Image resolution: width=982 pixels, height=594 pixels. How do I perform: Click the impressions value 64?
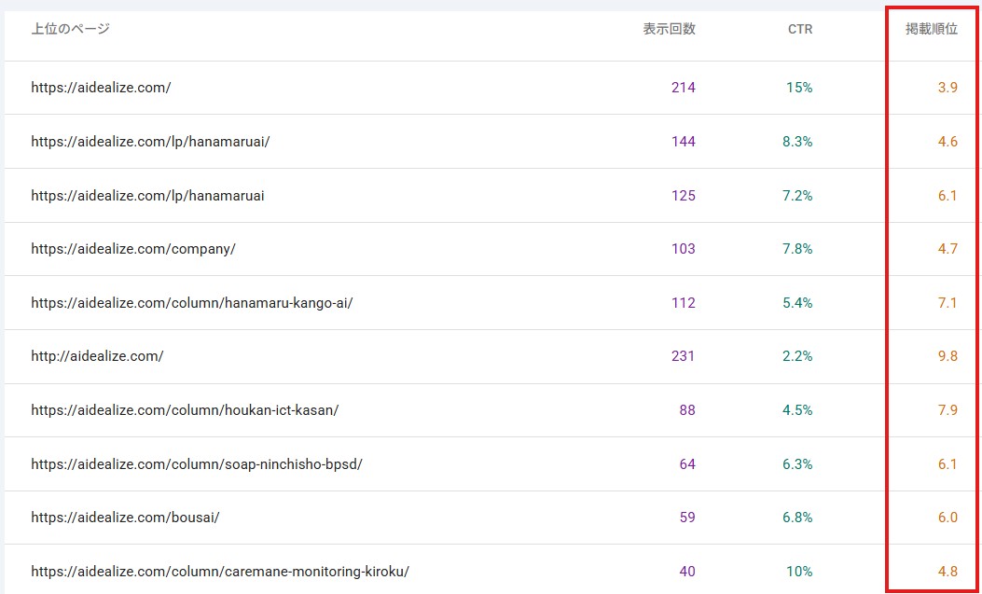tap(687, 463)
